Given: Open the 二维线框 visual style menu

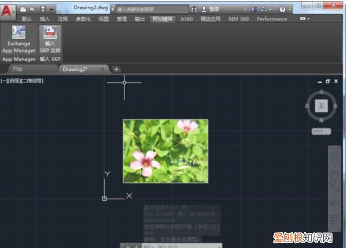Looking at the screenshot, I should 31,81.
